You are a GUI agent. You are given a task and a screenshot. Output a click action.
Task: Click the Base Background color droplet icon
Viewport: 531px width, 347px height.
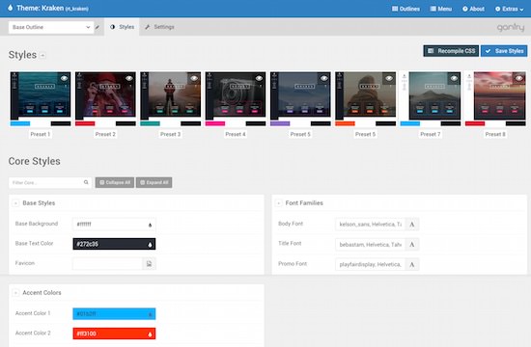pyautogui.click(x=150, y=225)
